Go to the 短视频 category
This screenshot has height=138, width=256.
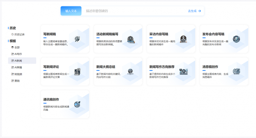coord(18,74)
